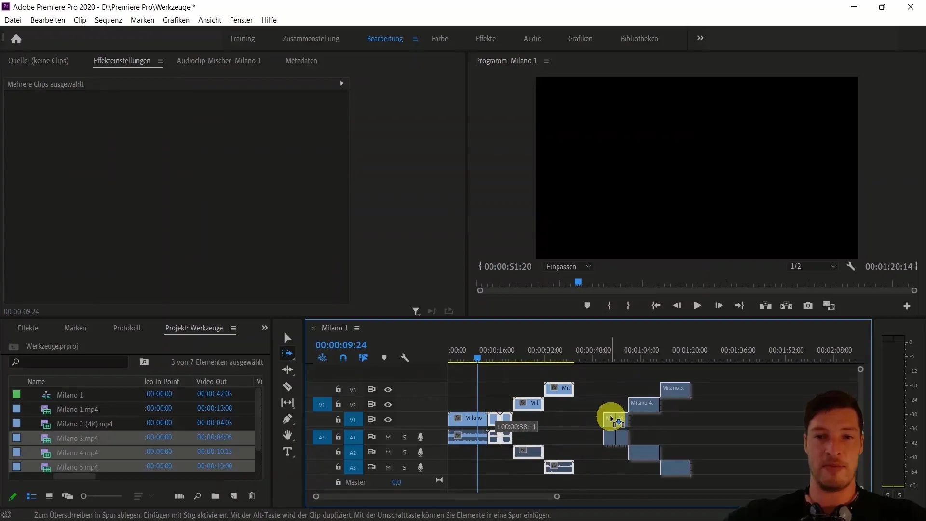Switch project panel to icon view
Screen dimensions: 926x521
(49, 496)
